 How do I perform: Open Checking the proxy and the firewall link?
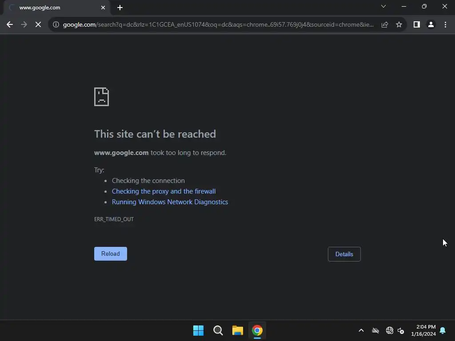point(164,191)
